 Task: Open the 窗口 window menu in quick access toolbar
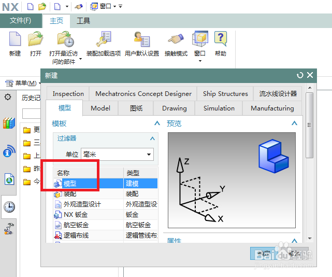(x=103, y=6)
